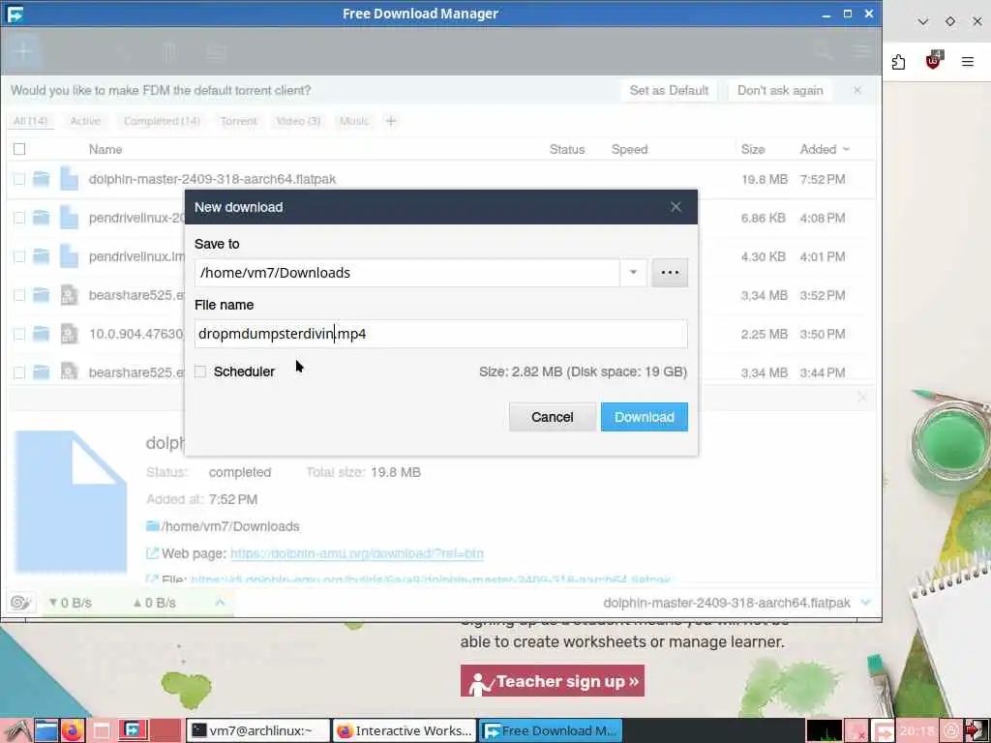This screenshot has width=991, height=743.
Task: Select the Video (3) filter tab
Action: tap(298, 121)
